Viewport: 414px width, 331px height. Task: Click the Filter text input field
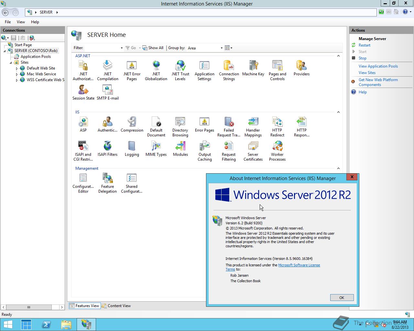click(x=102, y=48)
